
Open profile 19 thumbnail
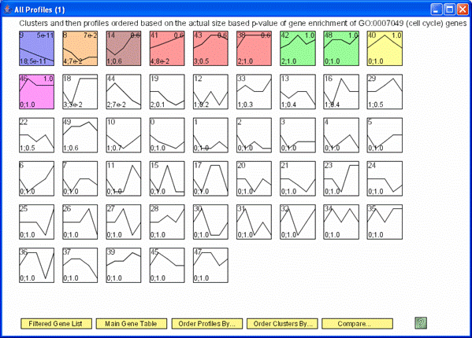167,92
